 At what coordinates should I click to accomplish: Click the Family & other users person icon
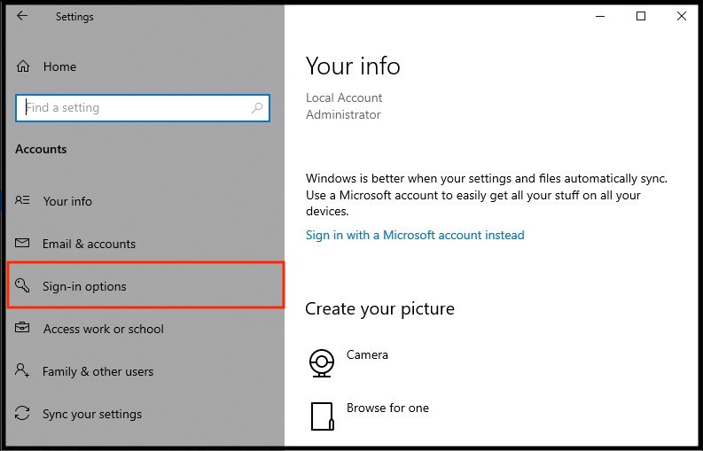tap(22, 370)
